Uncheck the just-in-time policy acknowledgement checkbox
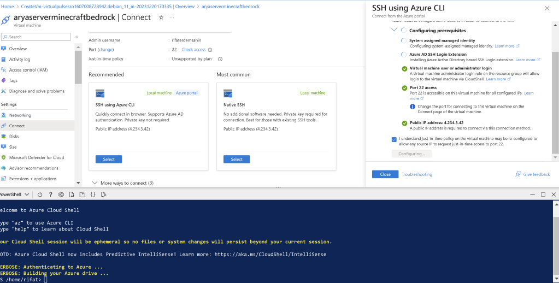Image resolution: width=559 pixels, height=283 pixels. (x=394, y=139)
